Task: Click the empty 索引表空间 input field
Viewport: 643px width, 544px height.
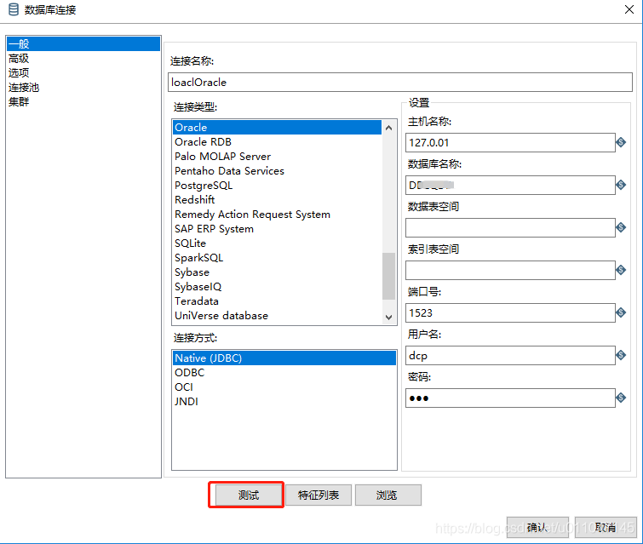Action: tap(510, 270)
